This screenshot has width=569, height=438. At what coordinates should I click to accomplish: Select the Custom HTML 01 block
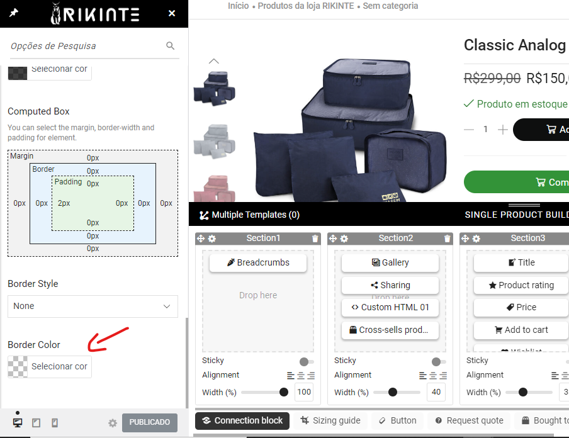[390, 307]
